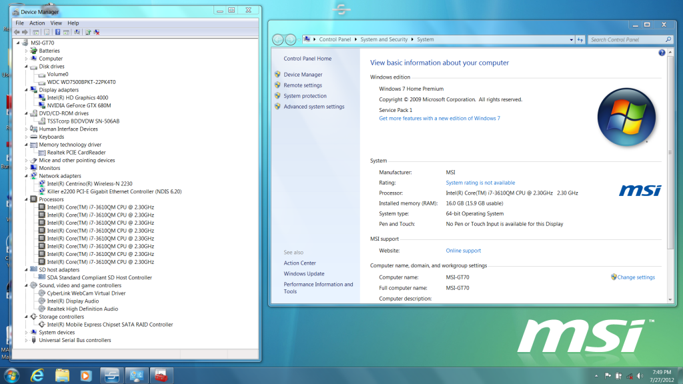Click Change settings link
The width and height of the screenshot is (683, 384).
tap(636, 277)
